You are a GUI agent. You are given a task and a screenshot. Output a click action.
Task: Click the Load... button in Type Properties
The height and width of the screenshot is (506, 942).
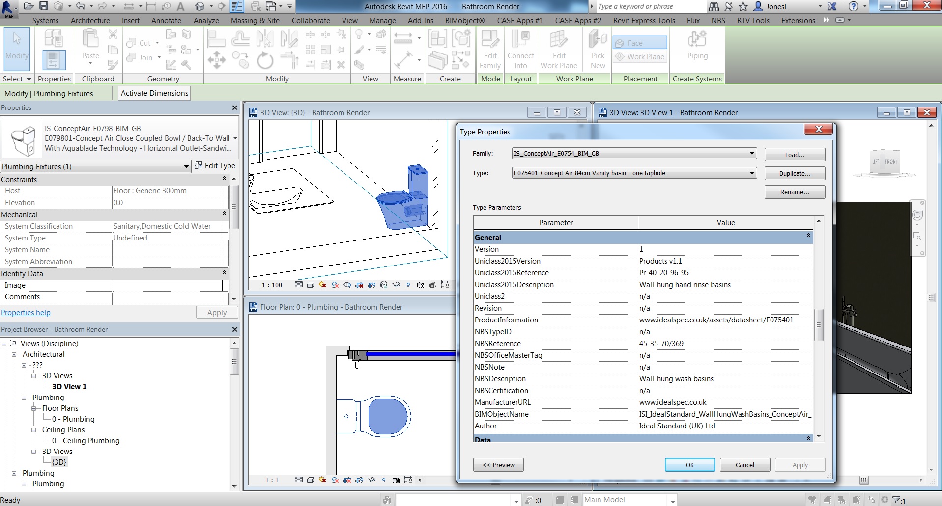point(795,155)
